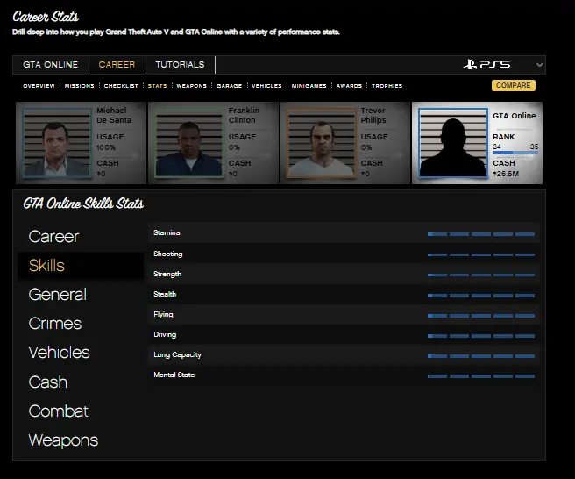Click the PS5 platform logo
The width and height of the screenshot is (575, 479).
pos(486,65)
